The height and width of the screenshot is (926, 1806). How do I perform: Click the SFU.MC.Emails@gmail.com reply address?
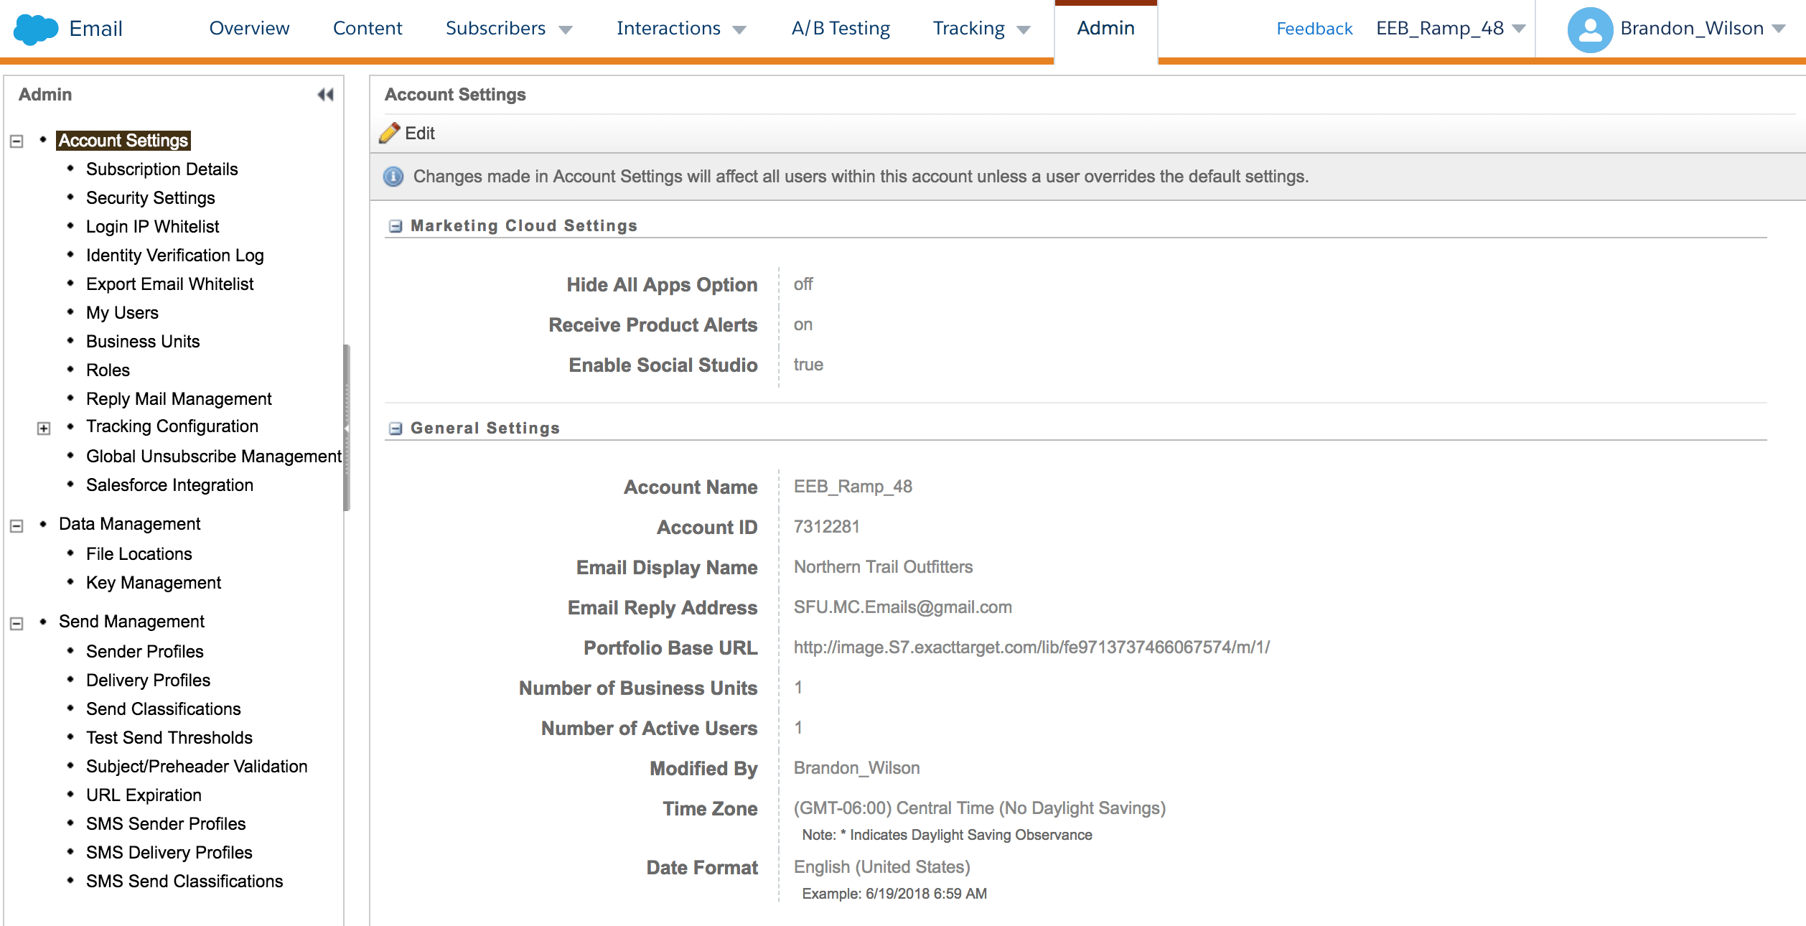coord(902,607)
